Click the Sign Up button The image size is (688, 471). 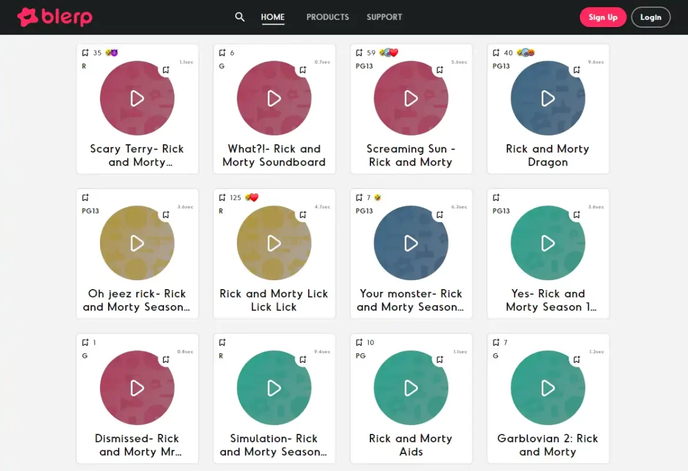point(603,17)
